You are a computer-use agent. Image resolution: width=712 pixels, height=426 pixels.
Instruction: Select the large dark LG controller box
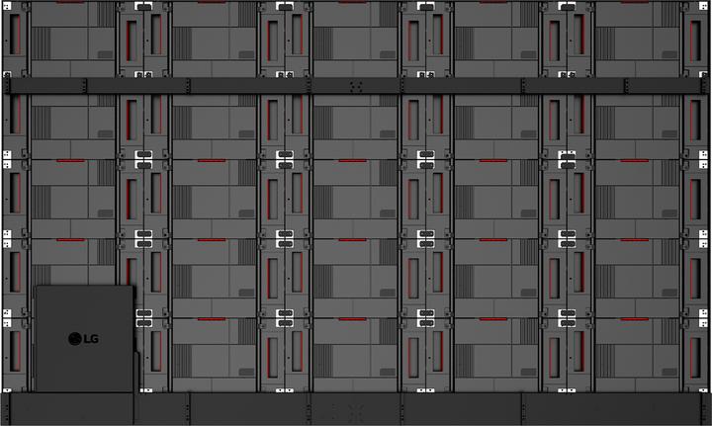tap(85, 339)
